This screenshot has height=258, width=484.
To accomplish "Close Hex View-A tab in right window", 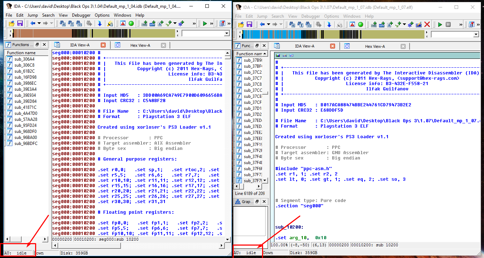I will 403,46.
